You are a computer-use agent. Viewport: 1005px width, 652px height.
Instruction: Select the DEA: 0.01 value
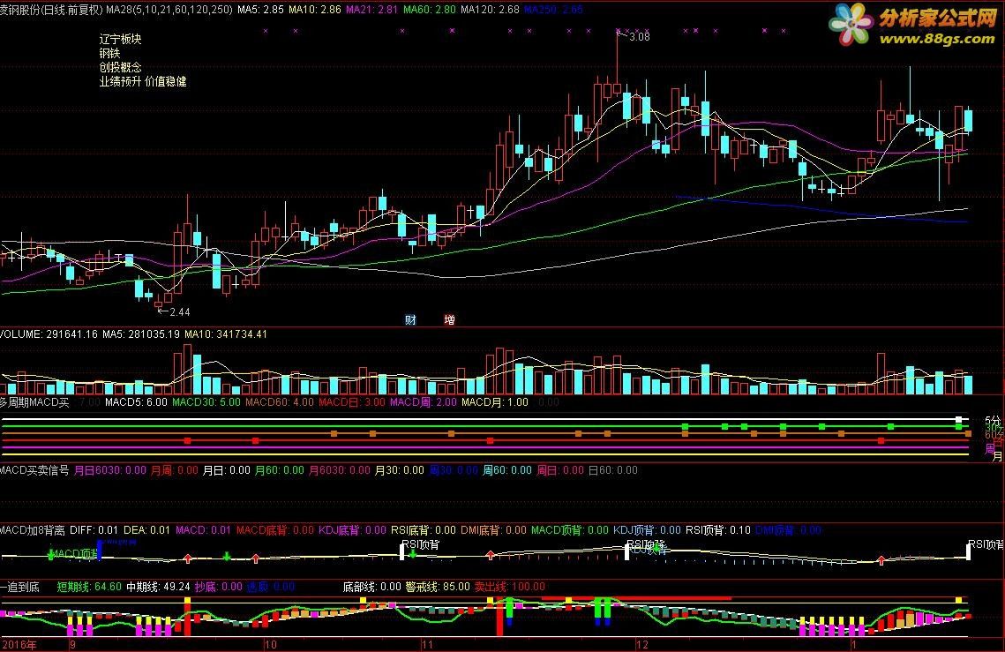[x=146, y=530]
